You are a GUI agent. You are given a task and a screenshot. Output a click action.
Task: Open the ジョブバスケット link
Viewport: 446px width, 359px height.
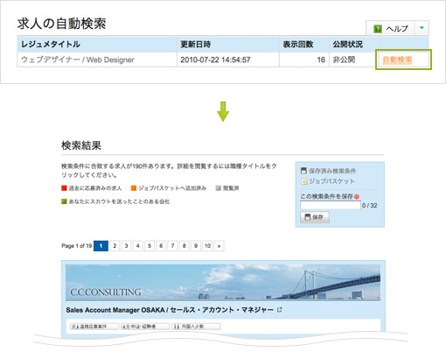pyautogui.click(x=331, y=181)
